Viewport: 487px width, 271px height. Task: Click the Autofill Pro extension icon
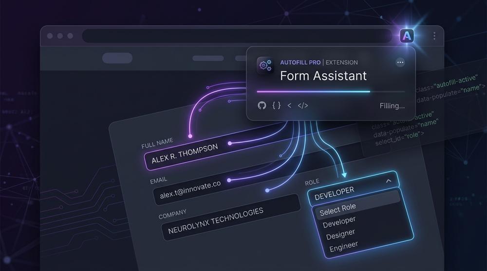407,36
